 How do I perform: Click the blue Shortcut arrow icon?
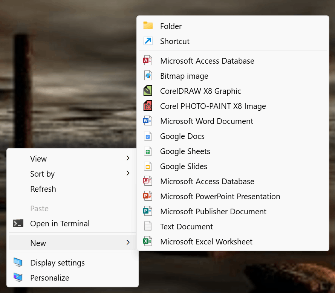pyautogui.click(x=148, y=41)
